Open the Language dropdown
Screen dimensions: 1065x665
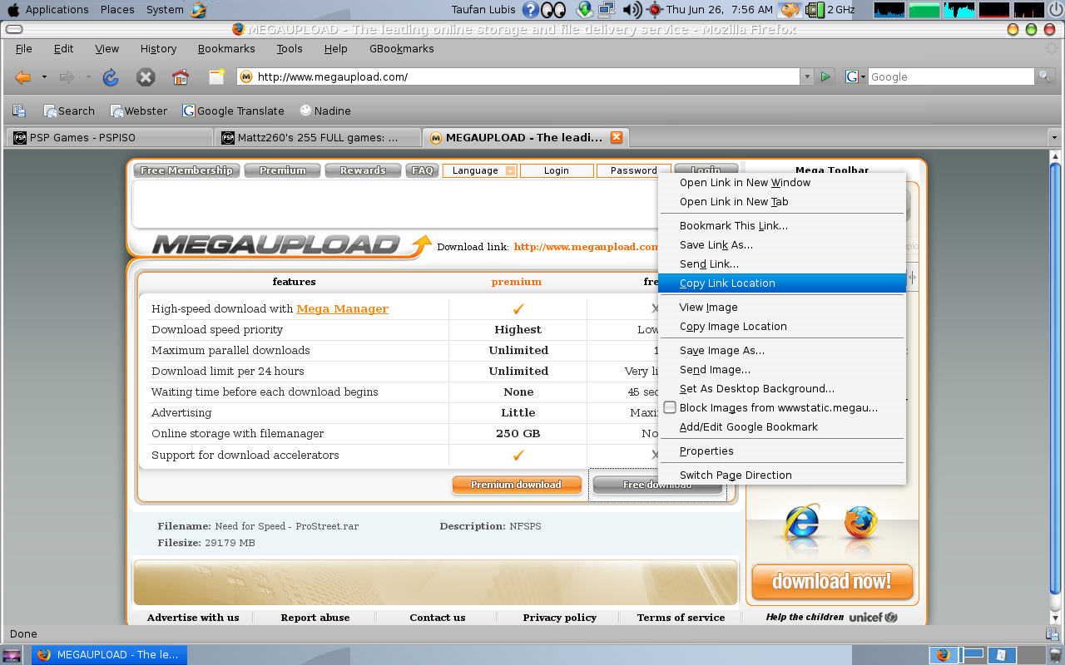click(x=480, y=170)
